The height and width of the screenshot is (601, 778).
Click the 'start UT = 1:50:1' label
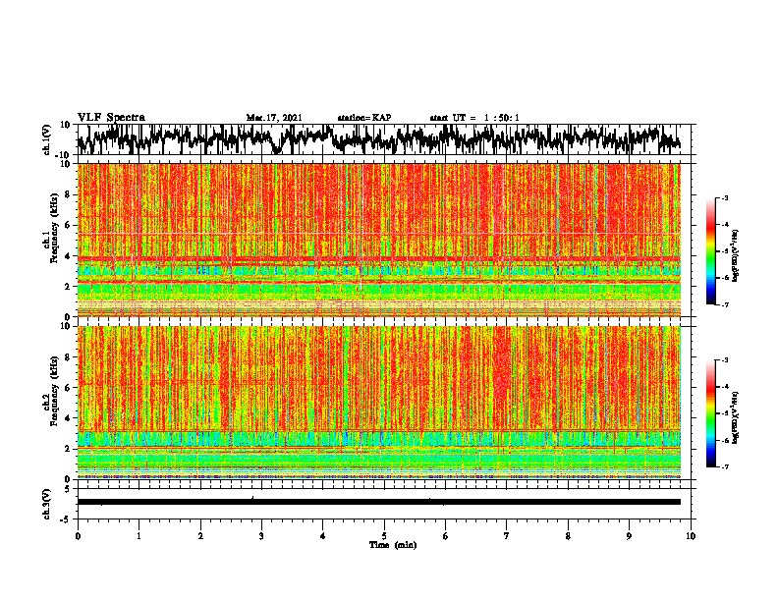pyautogui.click(x=474, y=118)
